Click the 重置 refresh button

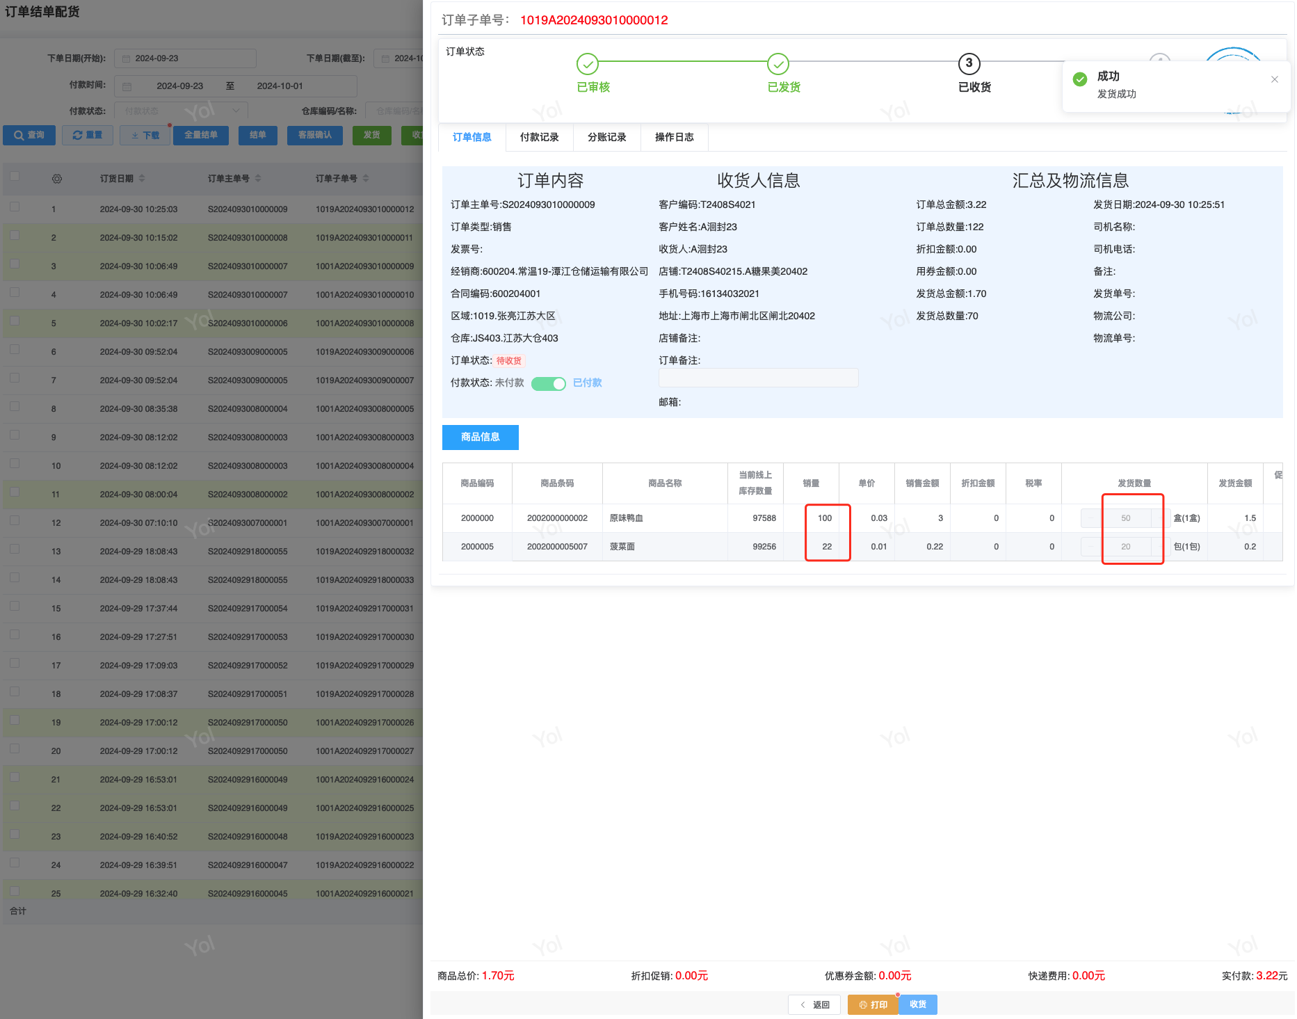[88, 135]
